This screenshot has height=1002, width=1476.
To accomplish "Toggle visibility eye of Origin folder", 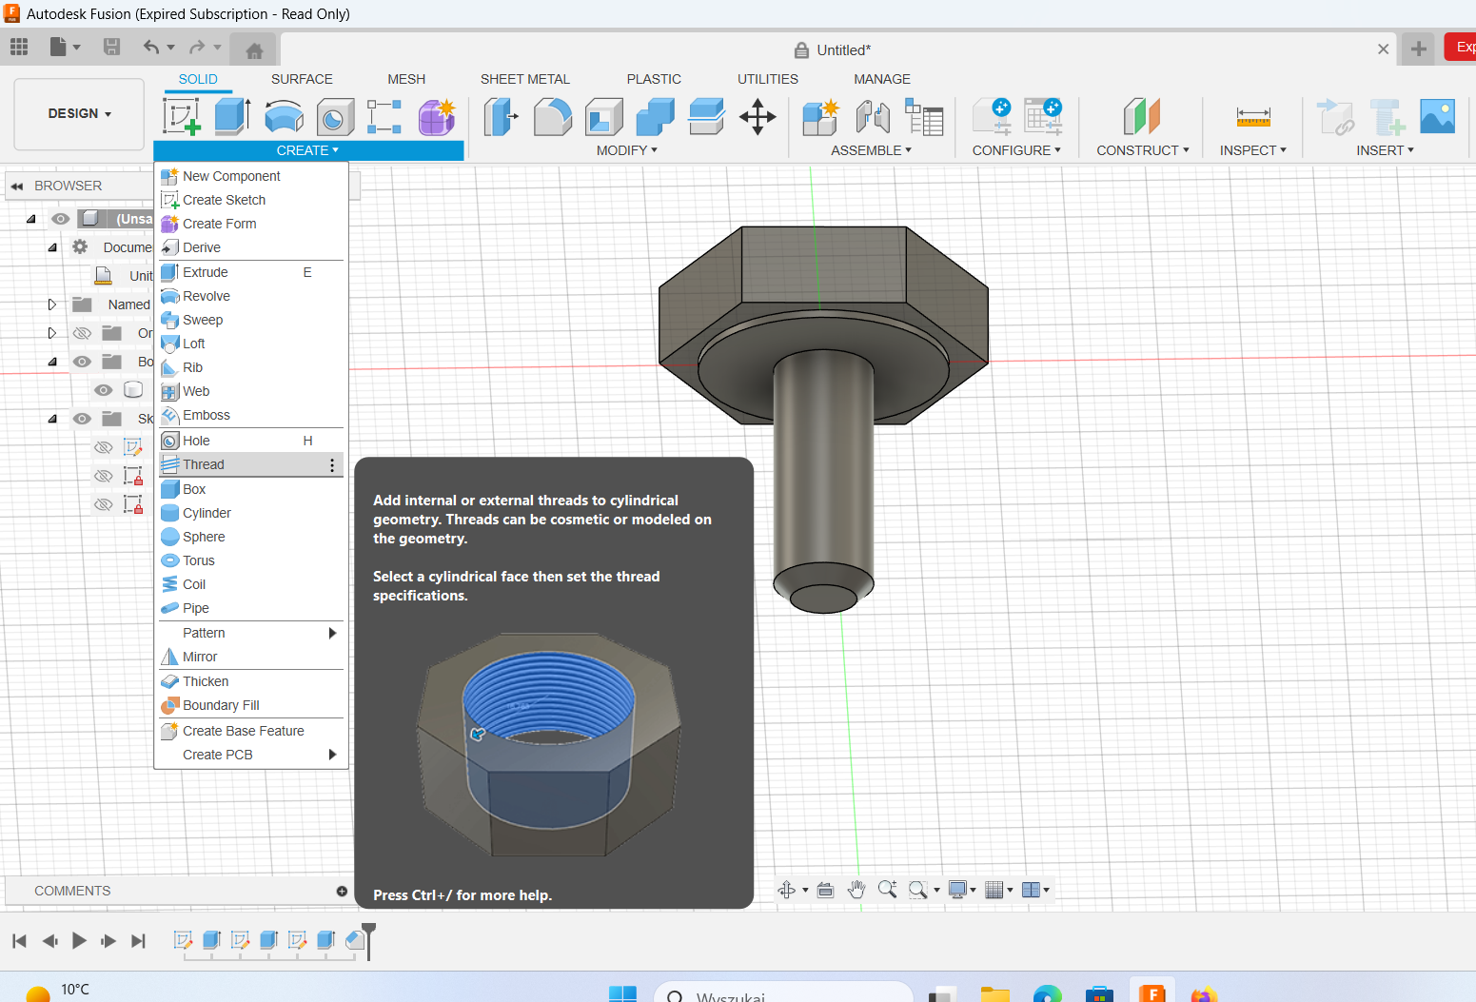I will click(x=83, y=333).
